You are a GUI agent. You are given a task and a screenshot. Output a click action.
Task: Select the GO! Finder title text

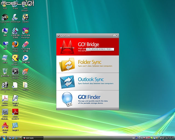pyautogui.click(x=89, y=97)
